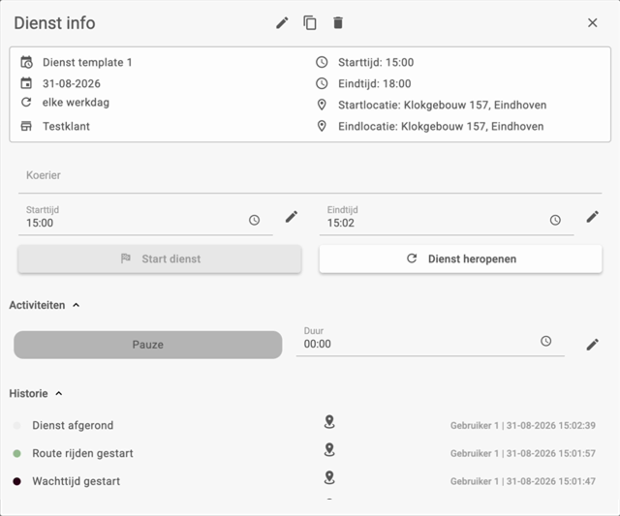Open the clock picker in Duur field
Image resolution: width=620 pixels, height=516 pixels.
546,341
